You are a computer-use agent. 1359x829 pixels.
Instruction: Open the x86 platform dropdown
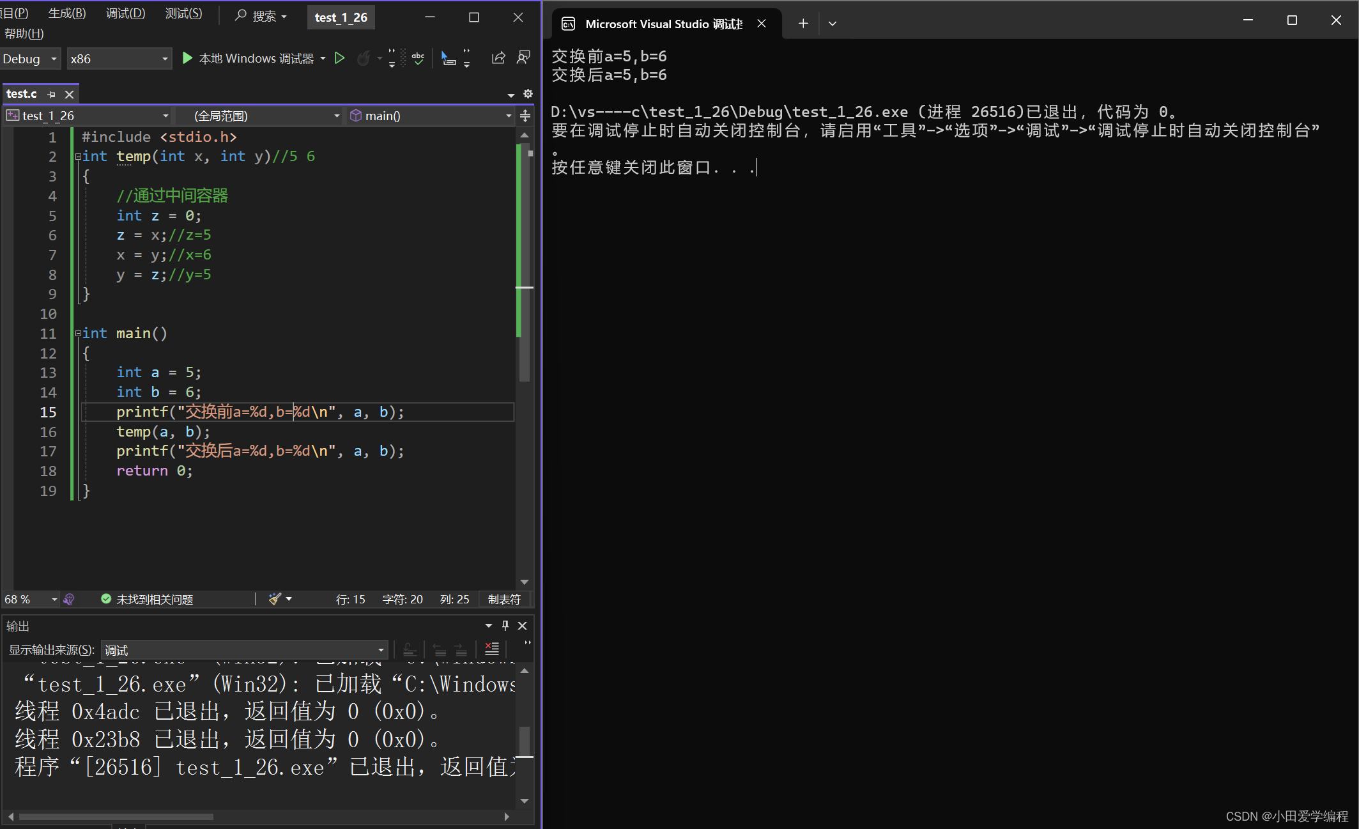165,59
